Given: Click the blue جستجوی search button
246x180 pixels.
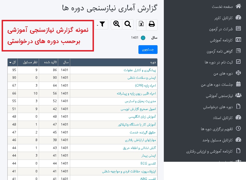Looking at the screenshot, I should (x=148, y=50).
